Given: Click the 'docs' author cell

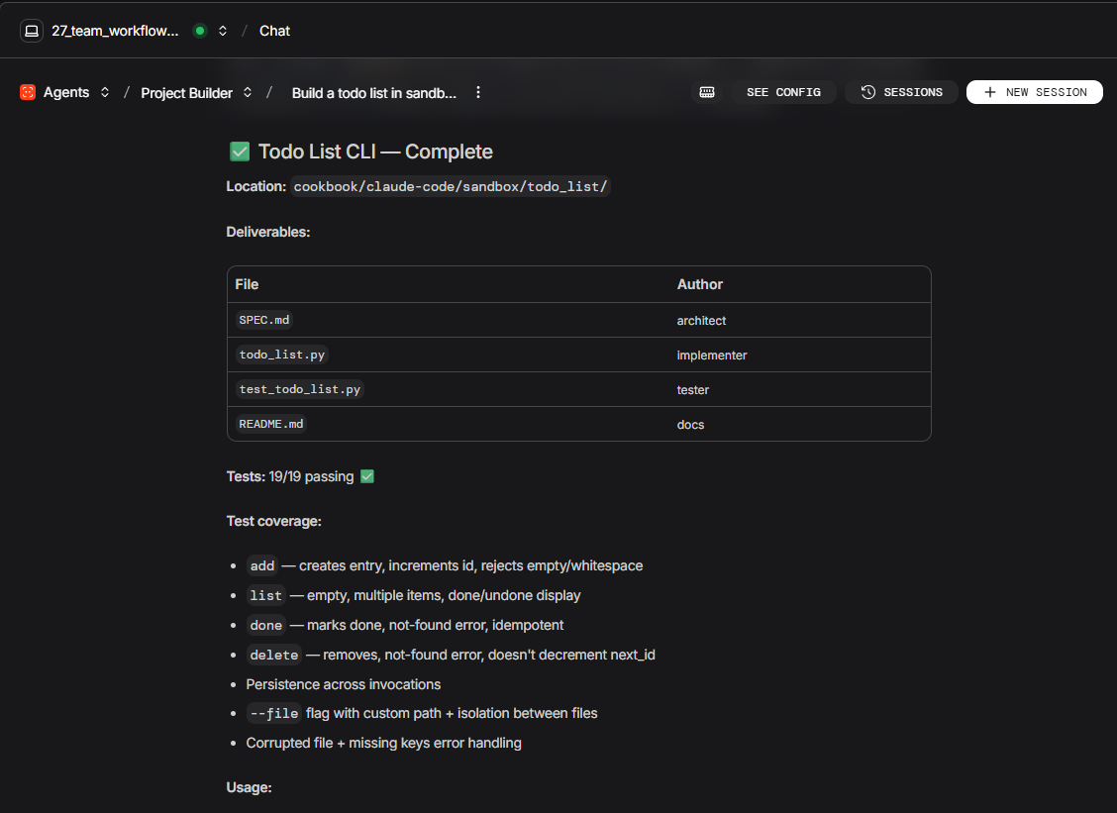Looking at the screenshot, I should point(690,425).
